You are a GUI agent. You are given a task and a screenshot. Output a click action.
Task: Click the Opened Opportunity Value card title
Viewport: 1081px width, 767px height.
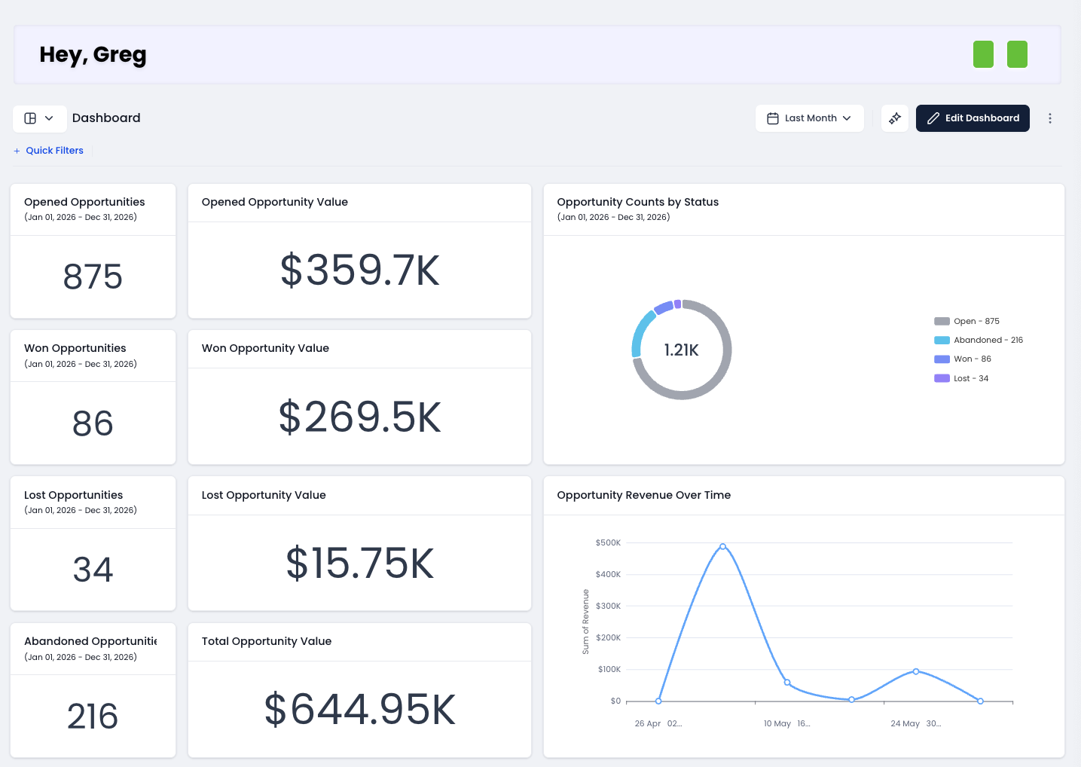pyautogui.click(x=274, y=202)
